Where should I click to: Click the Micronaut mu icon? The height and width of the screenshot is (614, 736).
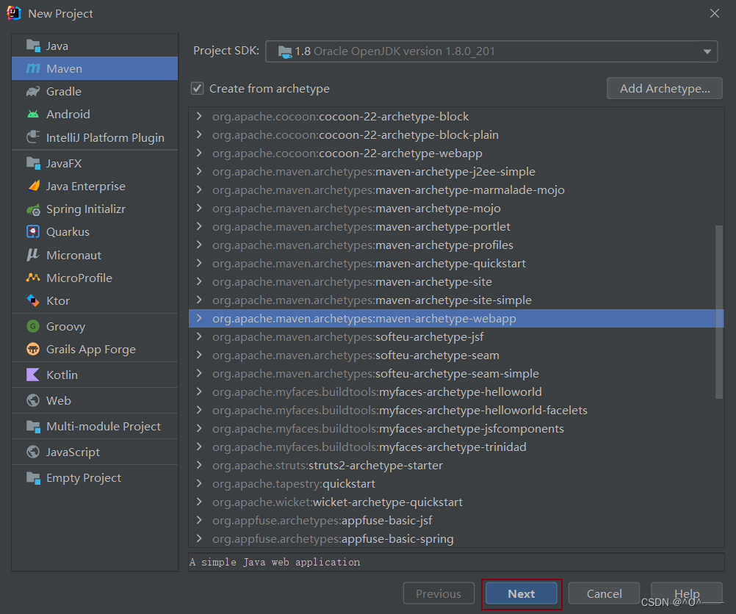pos(33,255)
